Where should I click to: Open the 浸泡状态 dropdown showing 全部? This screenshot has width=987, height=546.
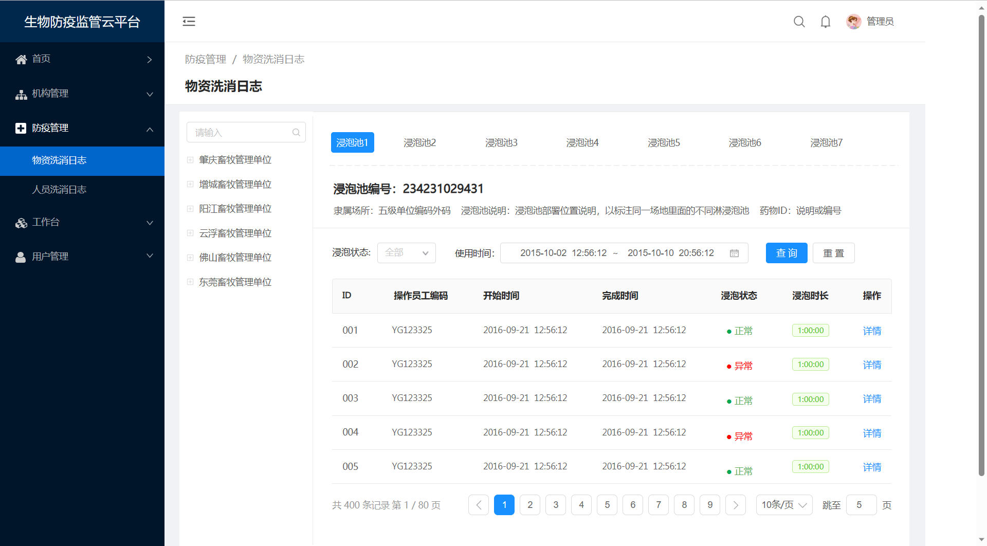(407, 253)
